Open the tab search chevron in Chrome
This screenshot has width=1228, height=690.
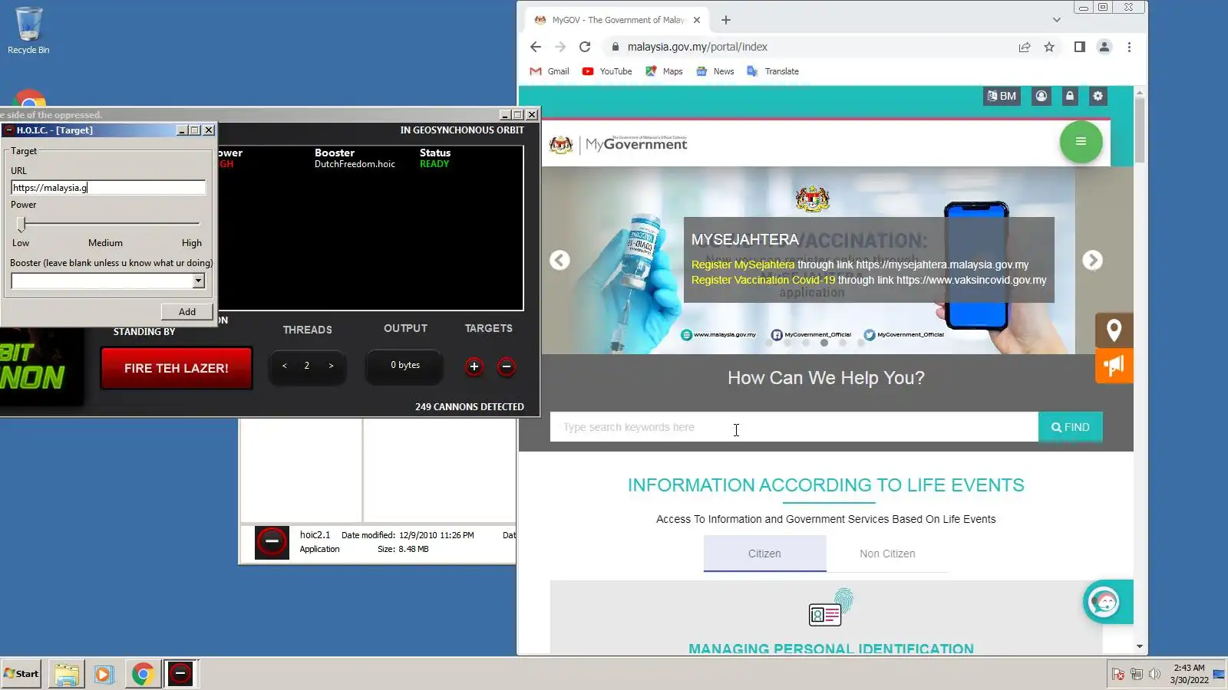(1057, 20)
